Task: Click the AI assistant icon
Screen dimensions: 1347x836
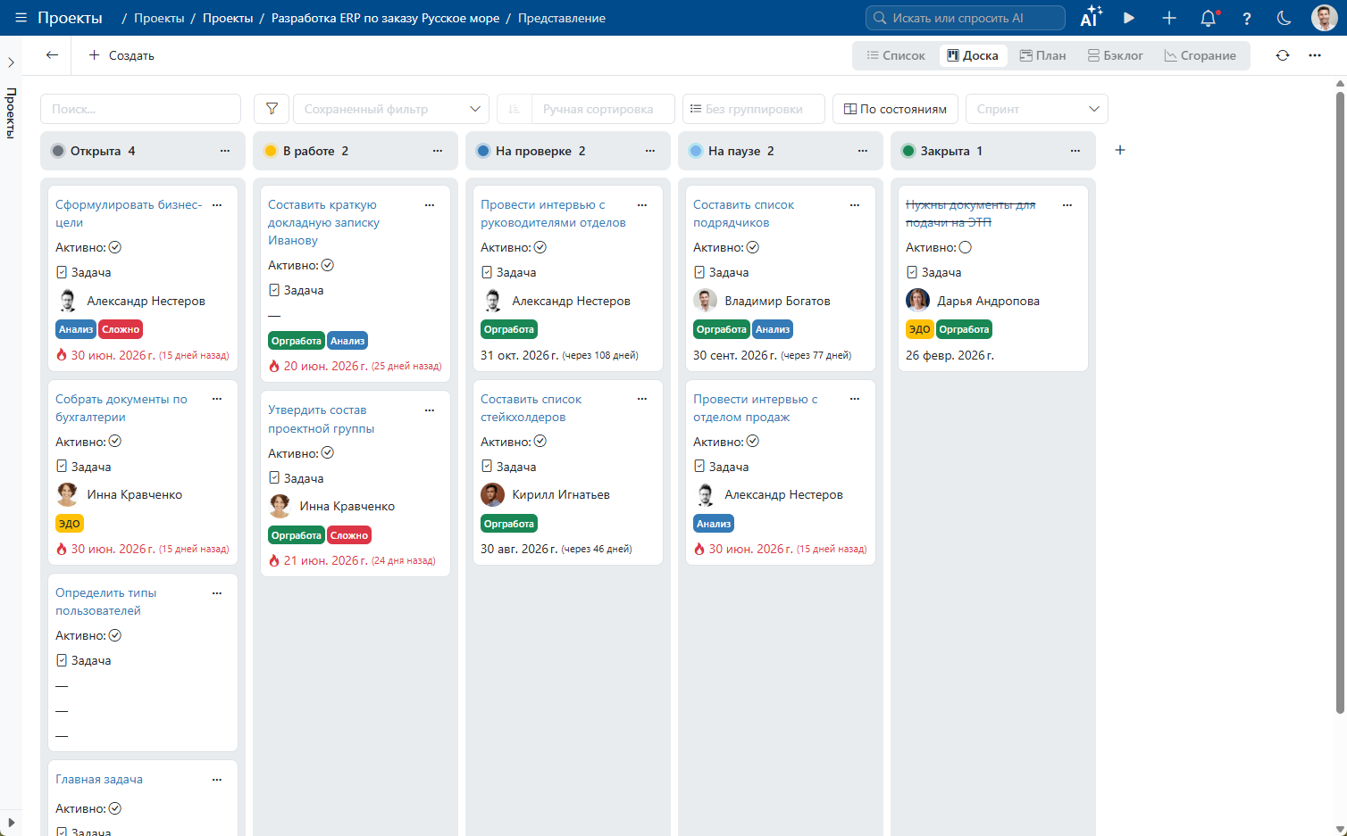Action: pos(1091,17)
